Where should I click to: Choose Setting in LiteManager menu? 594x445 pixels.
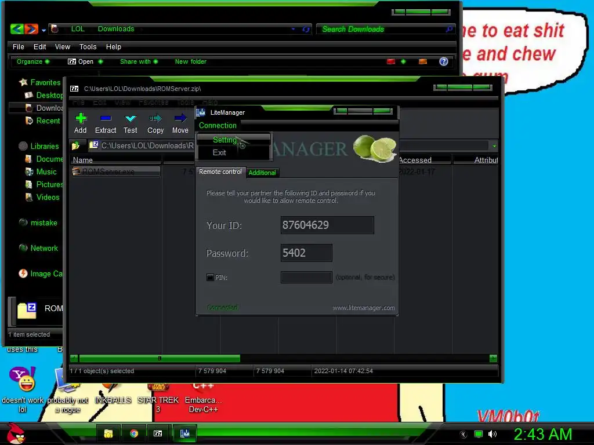(233, 140)
